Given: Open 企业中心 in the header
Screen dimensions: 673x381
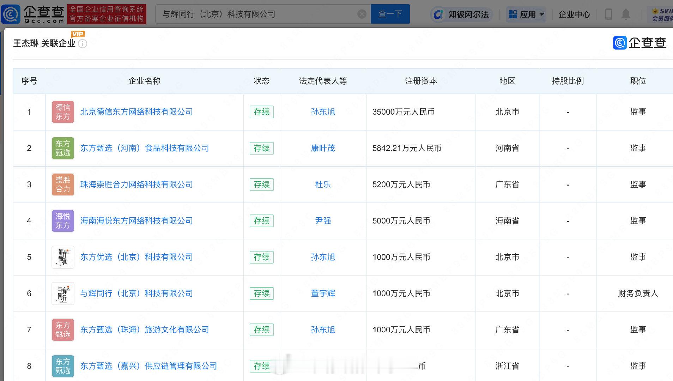Looking at the screenshot, I should click(574, 14).
